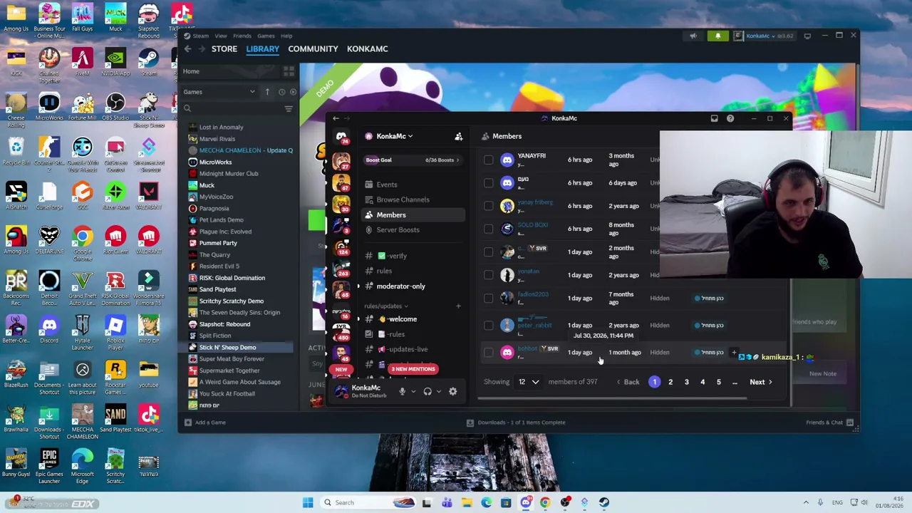Click Steam library collections grid icon
This screenshot has width=912, height=513.
point(289,71)
